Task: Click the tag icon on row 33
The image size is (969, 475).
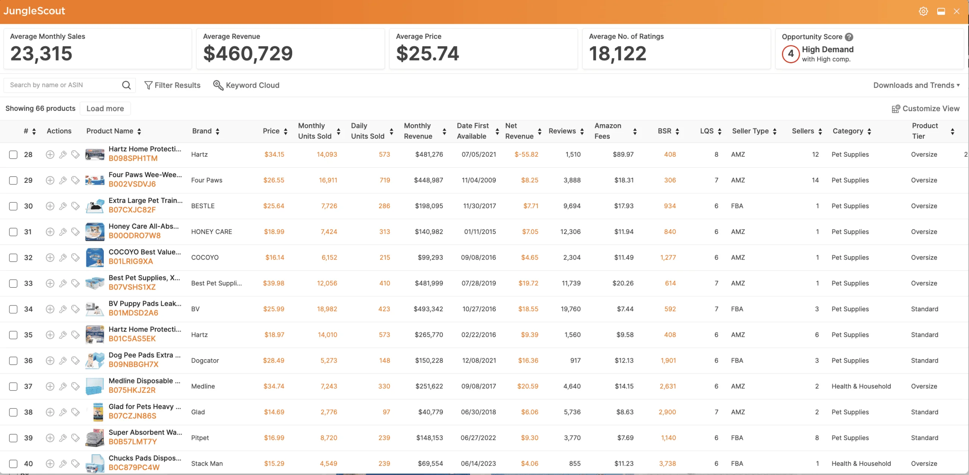Action: [x=75, y=283]
